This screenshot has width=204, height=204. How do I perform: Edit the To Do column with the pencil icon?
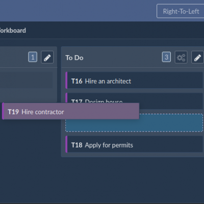tap(197, 57)
